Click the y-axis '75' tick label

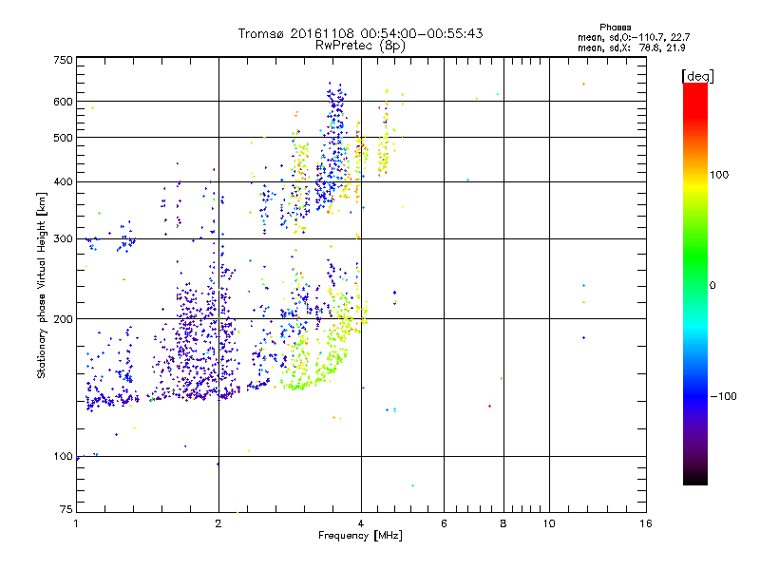(x=66, y=509)
